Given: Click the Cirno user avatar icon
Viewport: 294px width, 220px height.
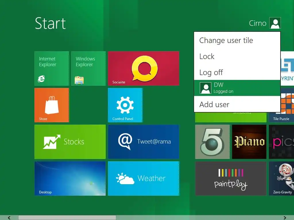Looking at the screenshot, I should pos(275,23).
